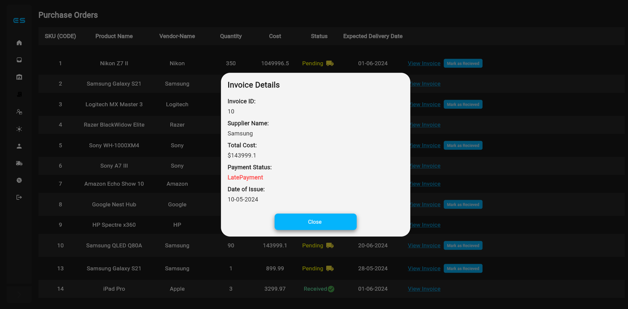Viewport: 628px width, 309px height.
Task: Open the Shipments truck icon in sidebar
Action: pos(19,163)
